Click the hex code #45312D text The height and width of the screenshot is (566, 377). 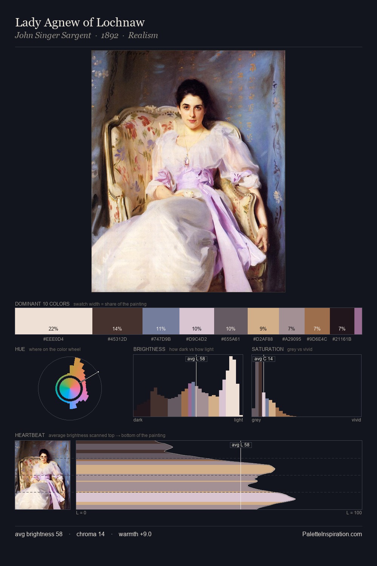click(x=117, y=339)
